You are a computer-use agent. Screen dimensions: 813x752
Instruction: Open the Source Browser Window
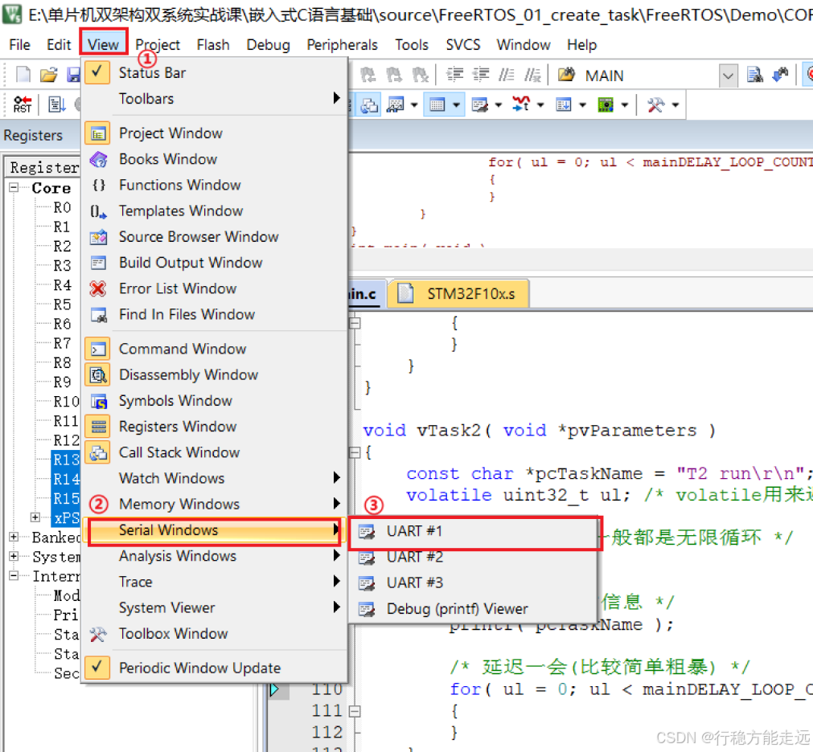pyautogui.click(x=198, y=237)
